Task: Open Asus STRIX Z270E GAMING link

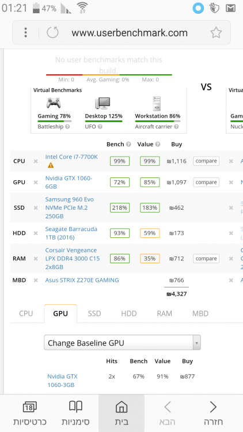Action: (x=82, y=280)
